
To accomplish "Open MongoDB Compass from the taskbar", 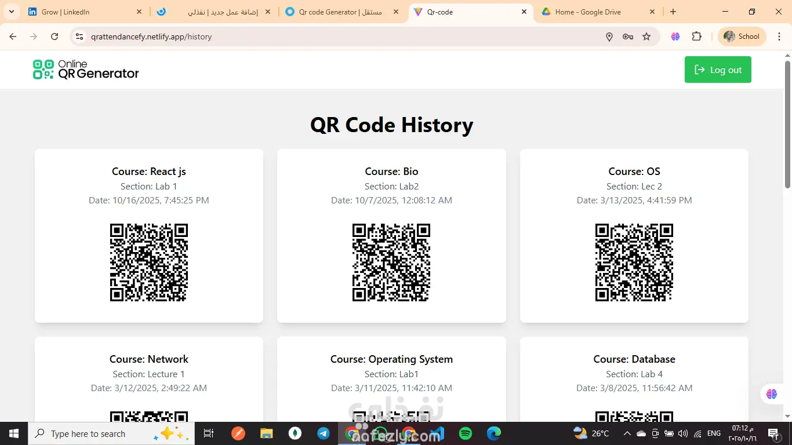I will pos(295,433).
